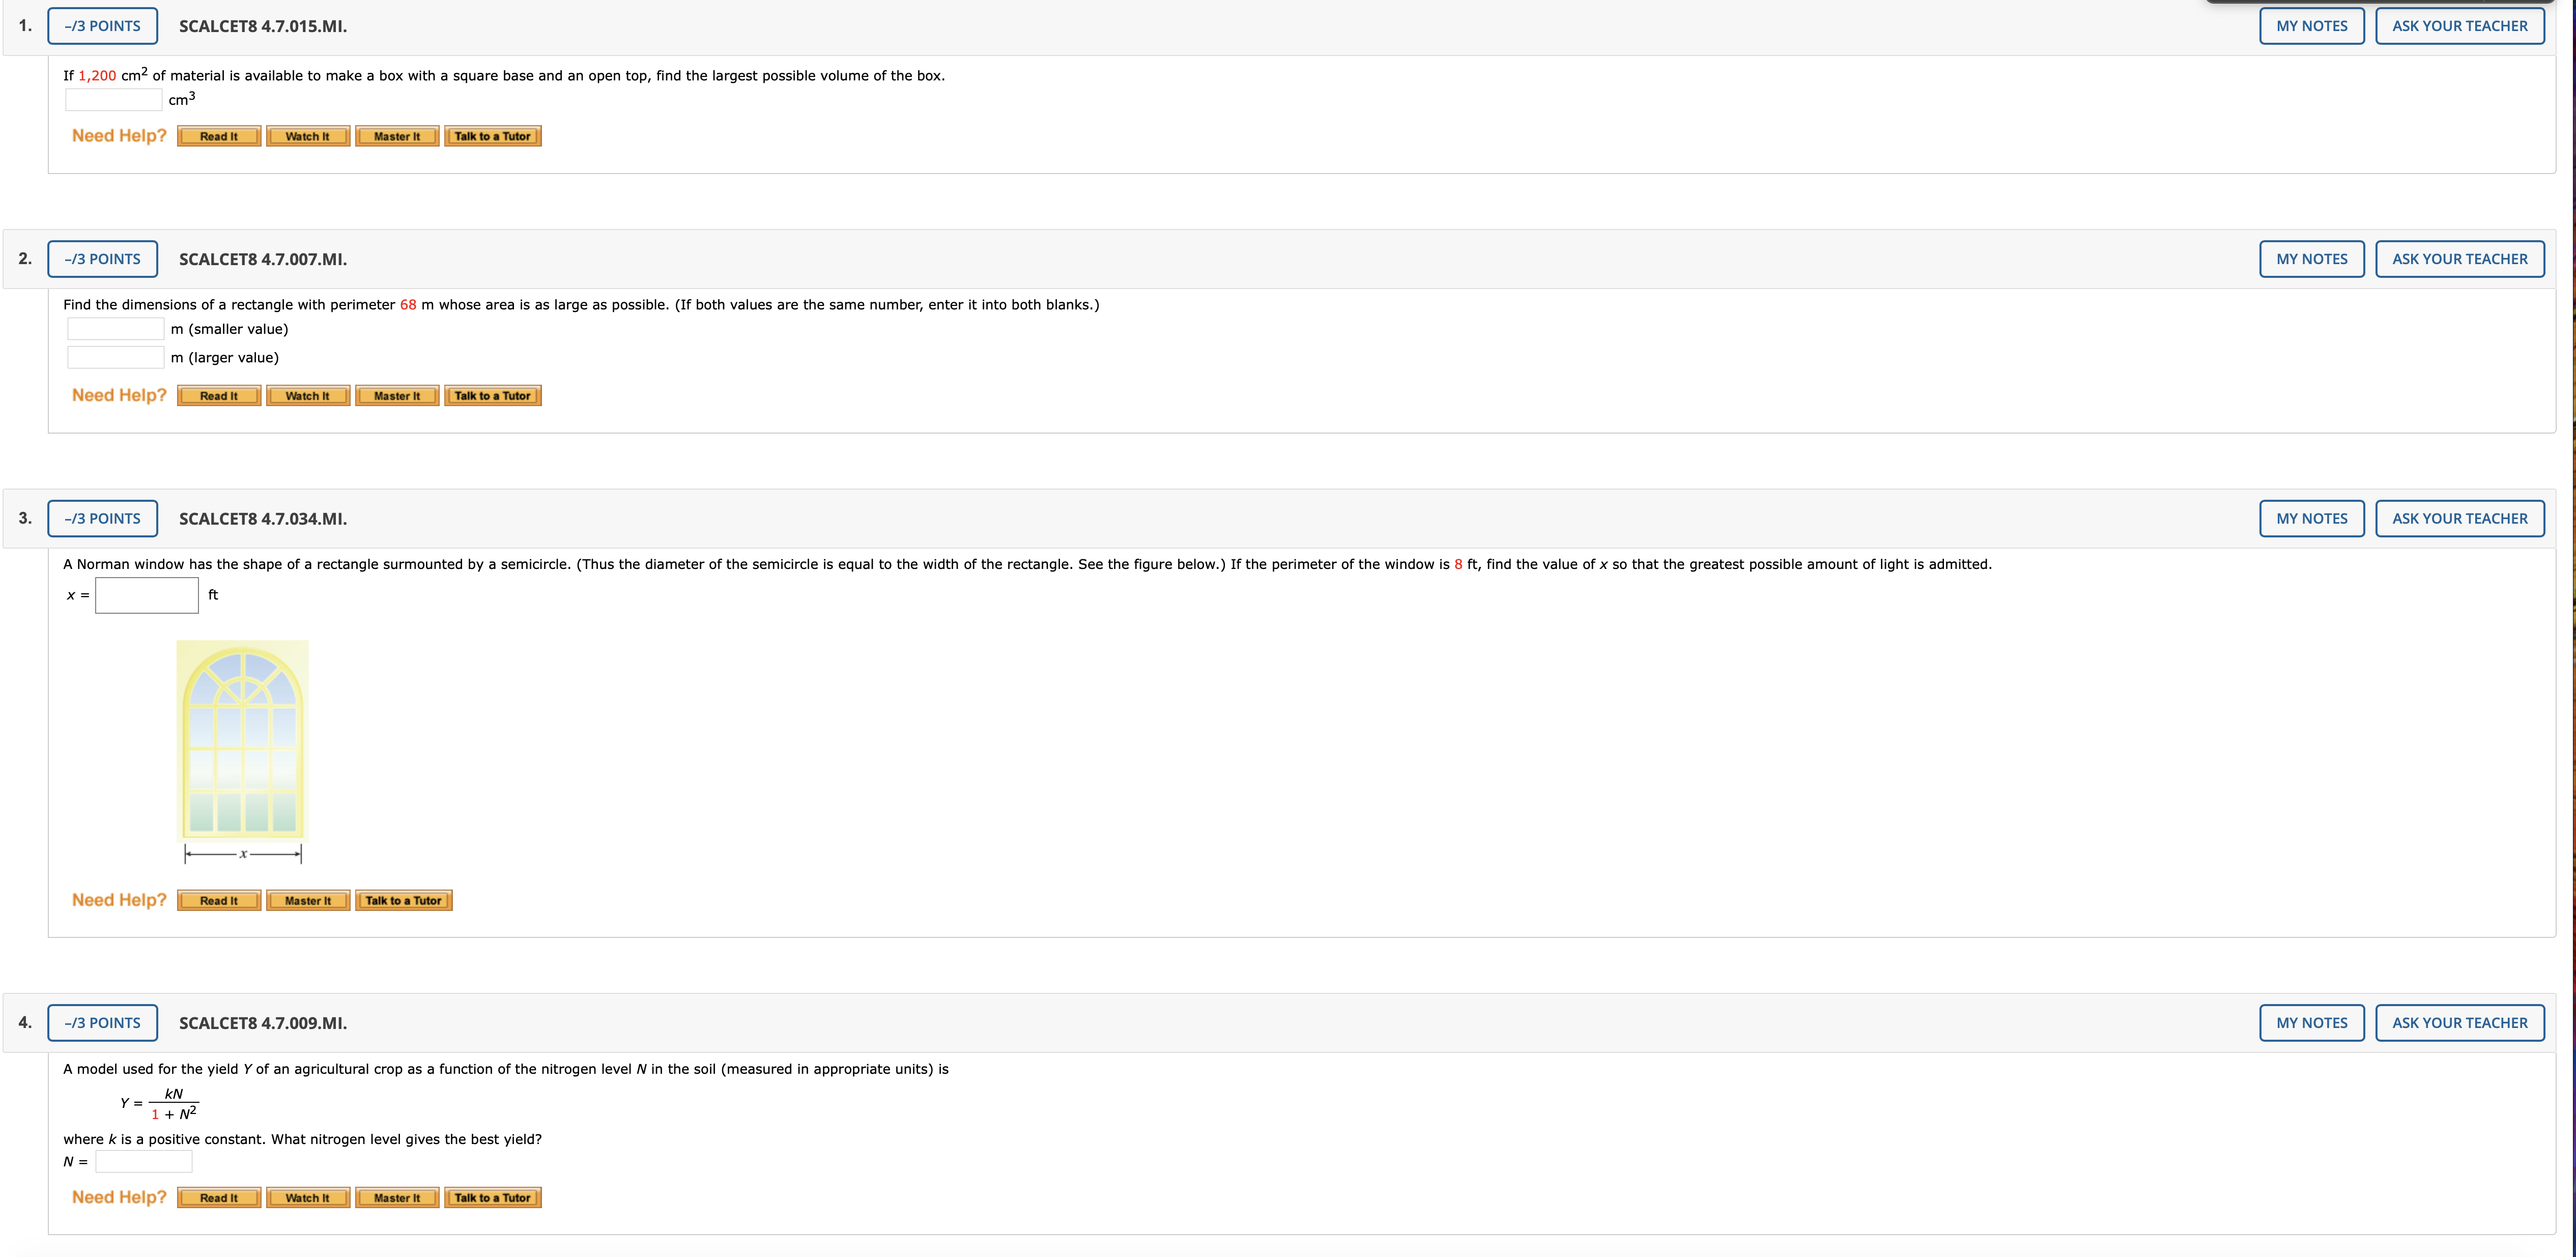
Task: Click Read It button for question 1
Action: (219, 136)
